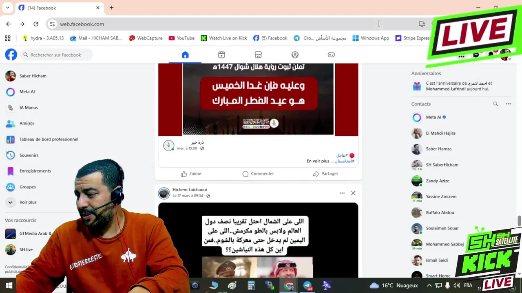View site information icon in address bar
The image size is (522, 293).
[52, 24]
